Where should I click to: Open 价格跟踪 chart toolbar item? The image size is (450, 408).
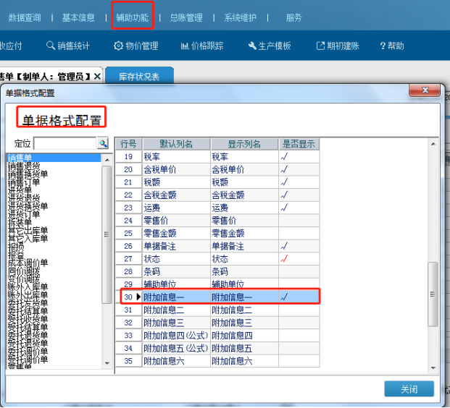[x=202, y=46]
